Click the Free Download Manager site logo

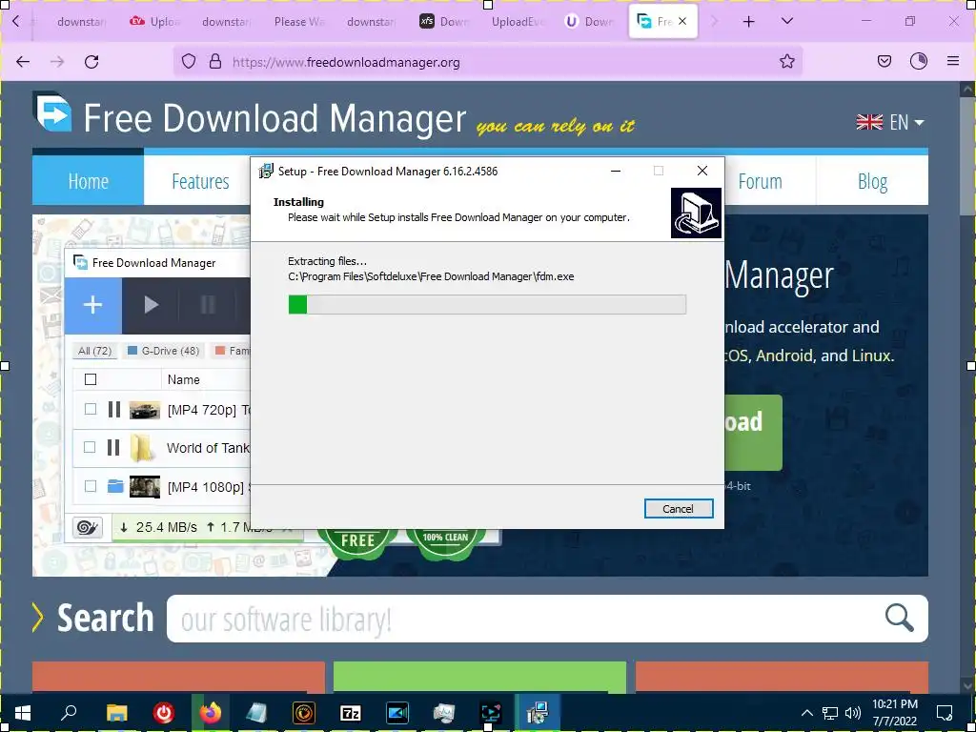[52, 112]
